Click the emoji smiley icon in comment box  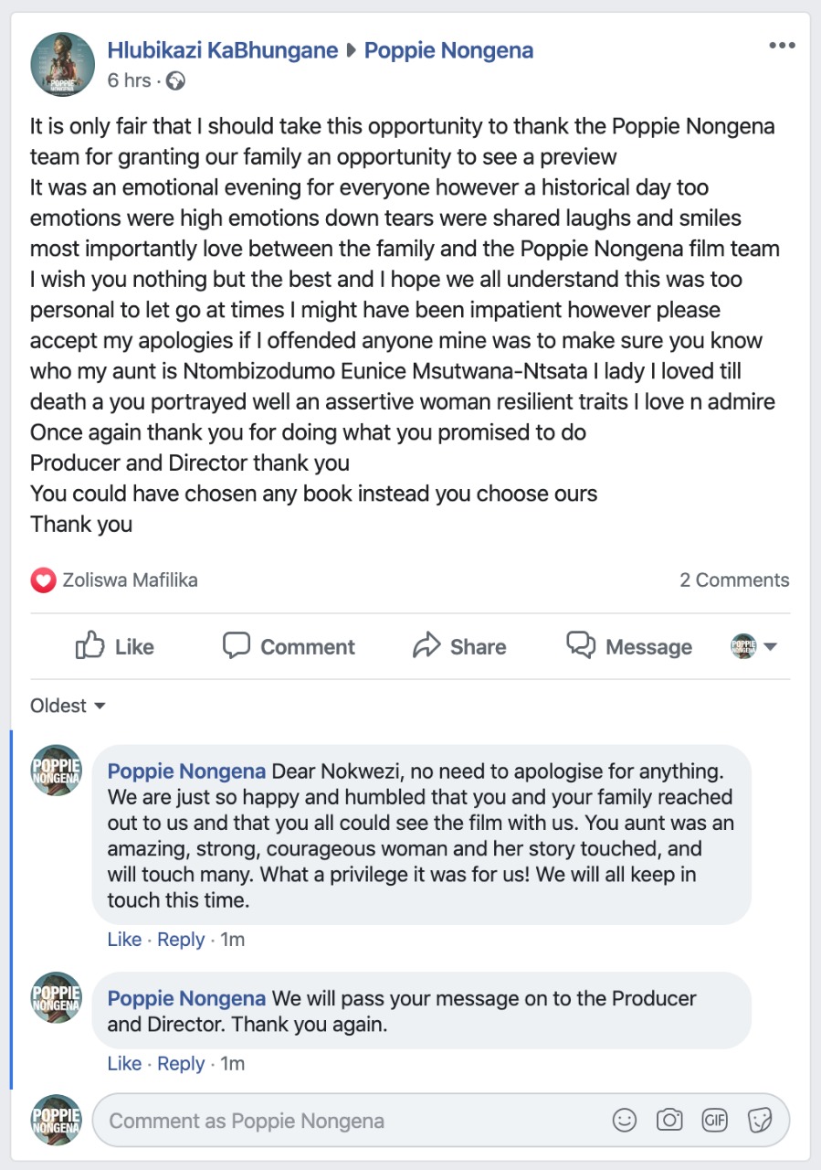[x=625, y=1121]
